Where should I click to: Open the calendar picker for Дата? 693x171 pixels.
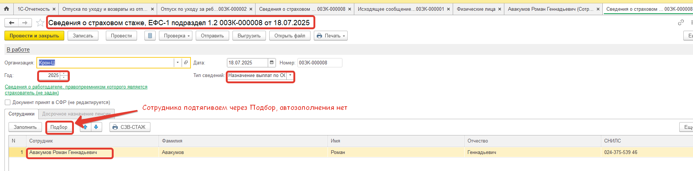click(272, 63)
